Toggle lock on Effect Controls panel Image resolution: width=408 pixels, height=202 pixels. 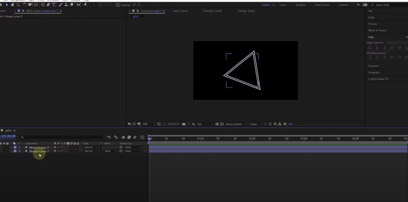coord(23,11)
